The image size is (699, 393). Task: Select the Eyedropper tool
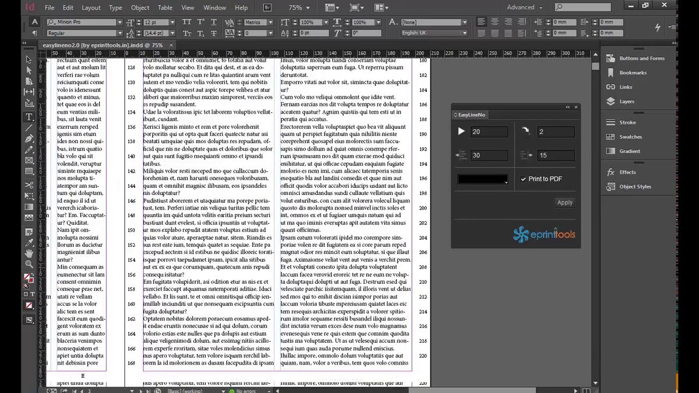[29, 243]
